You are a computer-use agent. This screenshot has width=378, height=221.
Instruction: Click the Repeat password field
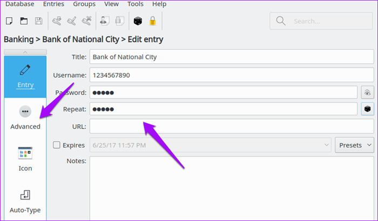point(224,109)
